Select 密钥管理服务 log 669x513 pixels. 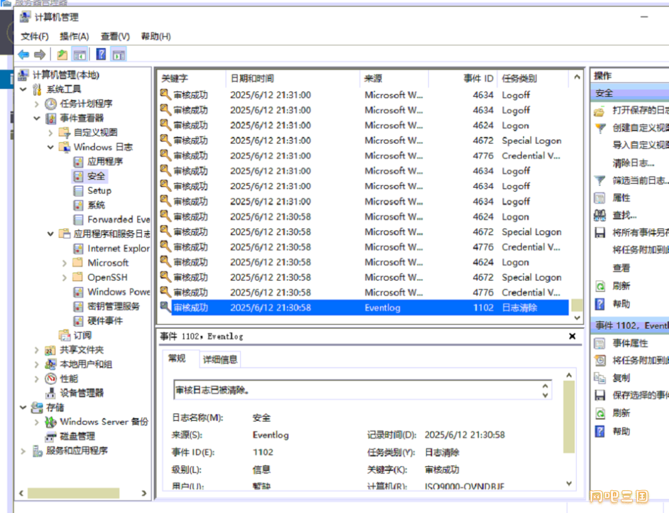114,307
